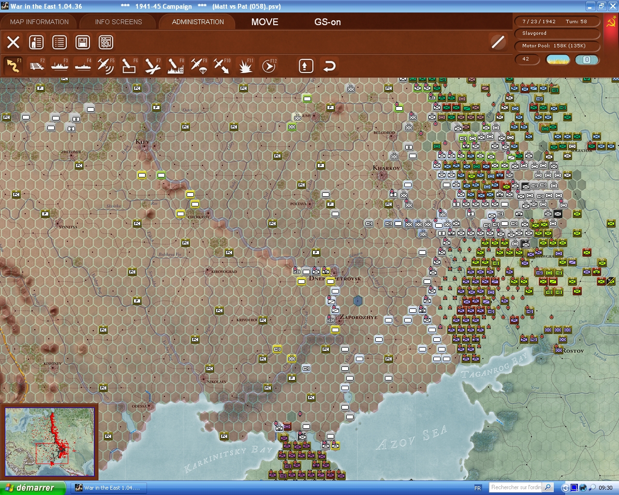Click the undo move arrow icon
619x495 pixels.
tap(329, 66)
